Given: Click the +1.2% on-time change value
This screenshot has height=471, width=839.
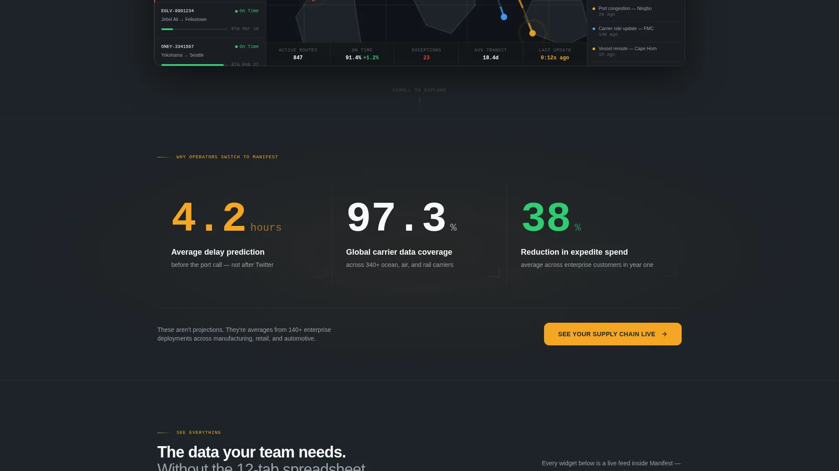Looking at the screenshot, I should 371,58.
